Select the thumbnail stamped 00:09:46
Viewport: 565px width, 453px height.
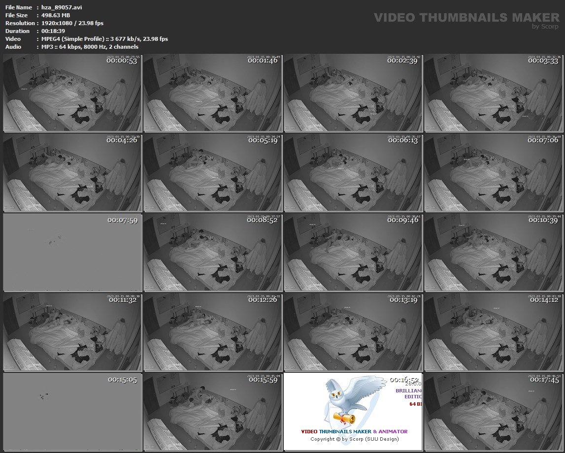coord(353,253)
